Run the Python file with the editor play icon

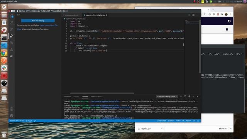point(189,15)
